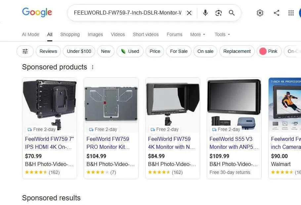
Task: Switch to the Shopping tab
Action: [70, 34]
